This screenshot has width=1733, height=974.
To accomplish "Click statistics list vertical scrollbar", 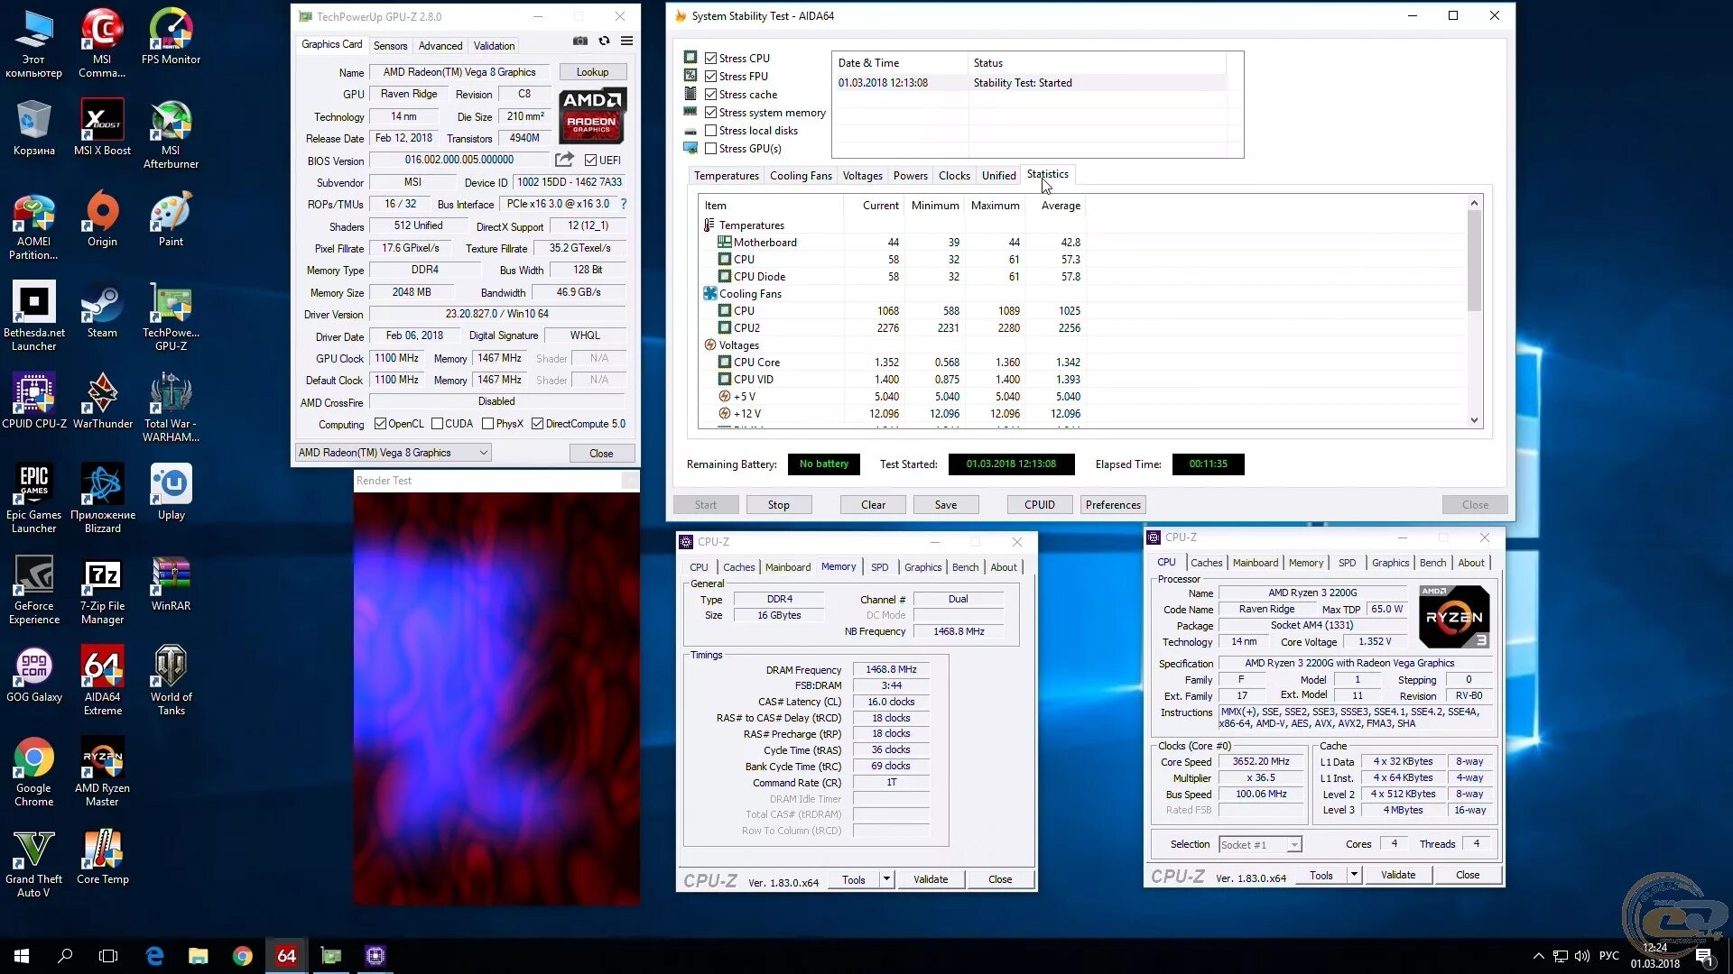I will (1474, 261).
